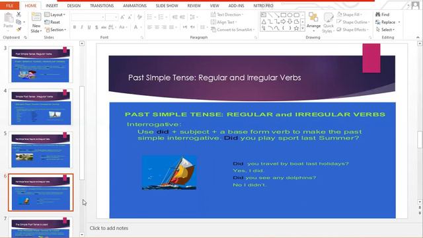Select Oval shape in gallery

[x=289, y=15]
